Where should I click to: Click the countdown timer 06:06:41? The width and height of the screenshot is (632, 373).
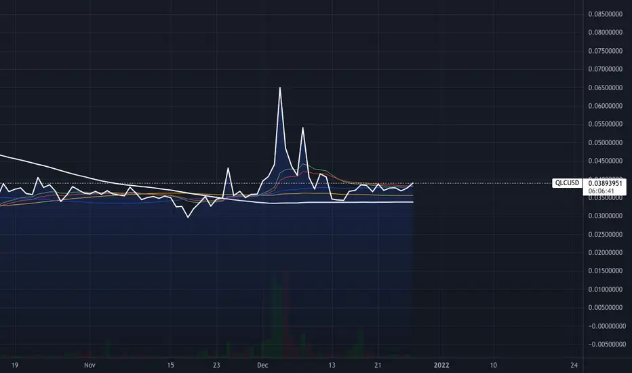(601, 191)
